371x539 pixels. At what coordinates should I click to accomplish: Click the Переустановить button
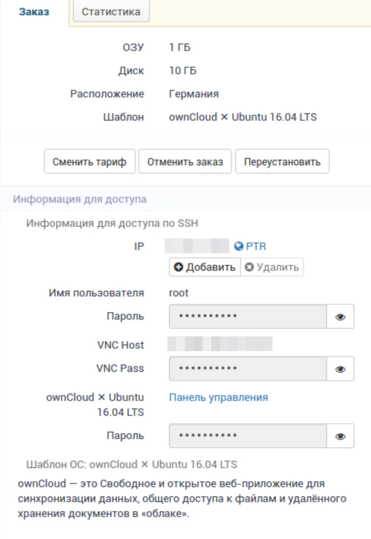[282, 161]
